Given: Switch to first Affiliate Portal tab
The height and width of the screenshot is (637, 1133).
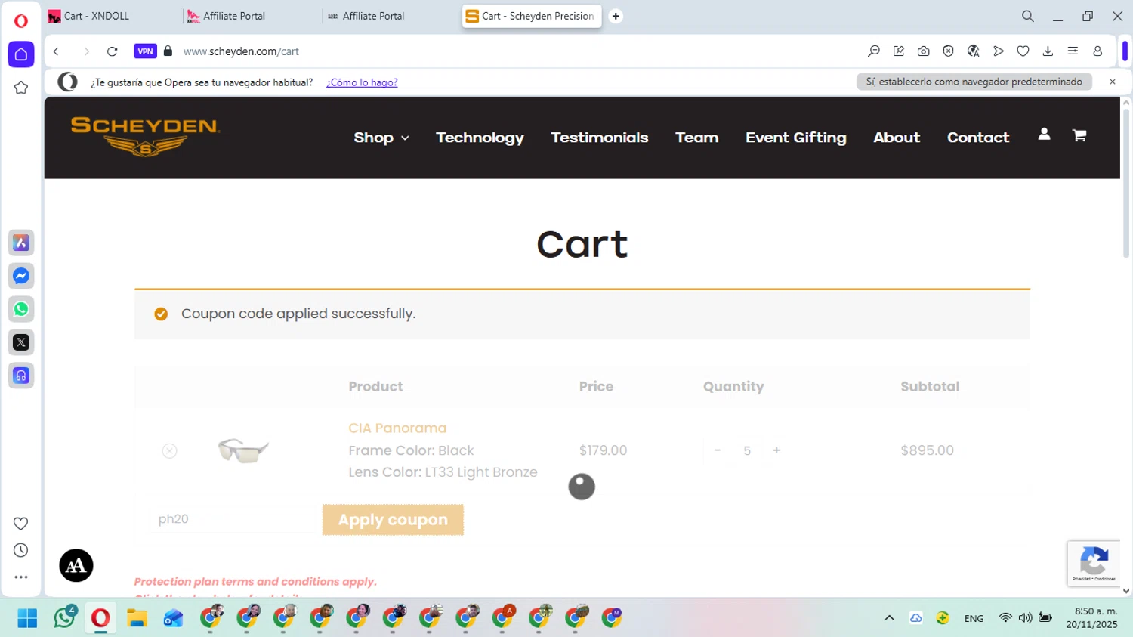Looking at the screenshot, I should point(249,16).
